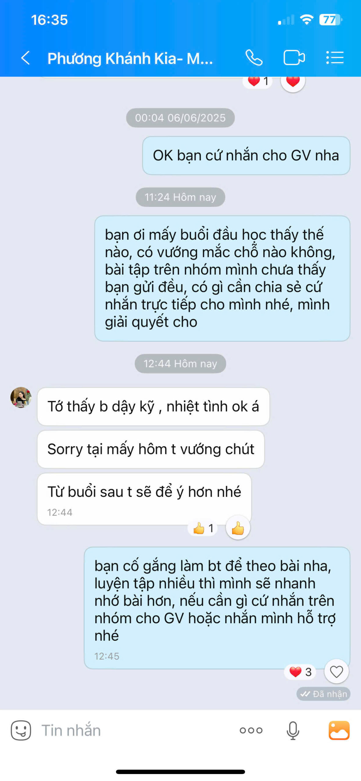Open the sticker emoji picker
Image resolution: width=361 pixels, height=781 pixels.
pos(21,730)
